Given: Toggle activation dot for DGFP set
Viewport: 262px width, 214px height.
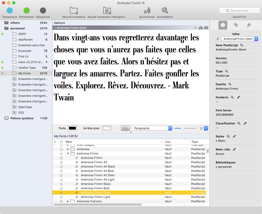Looking at the screenshot, I should coord(2,34).
